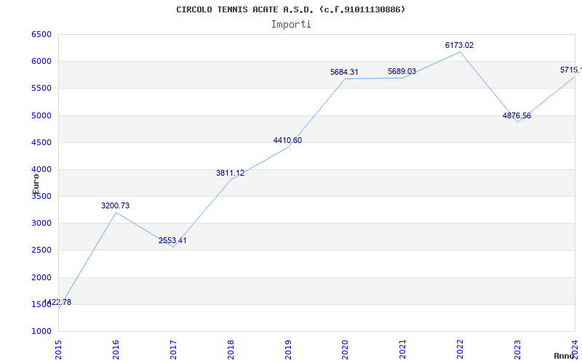Image resolution: width=582 pixels, height=363 pixels.
Task: Select the 4410.60 data label
Action: point(287,140)
